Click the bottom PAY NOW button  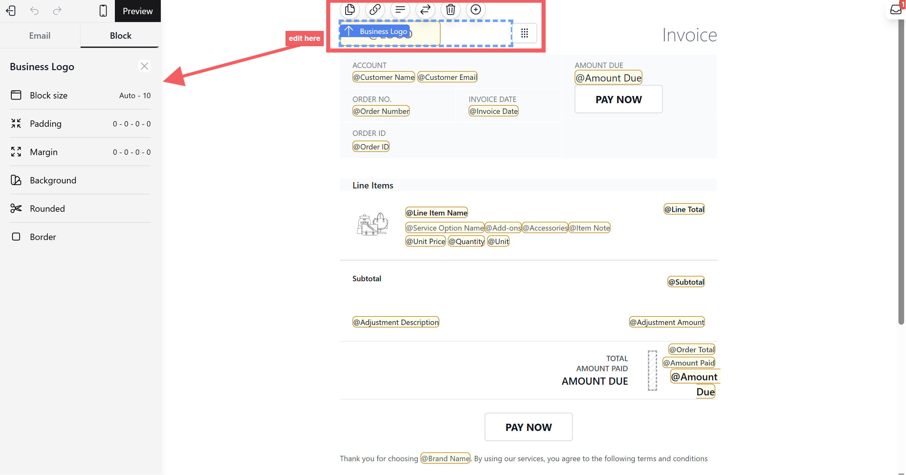(x=528, y=427)
